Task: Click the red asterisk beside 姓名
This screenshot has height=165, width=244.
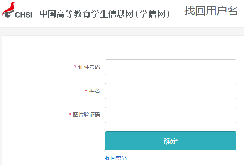Action: point(86,90)
